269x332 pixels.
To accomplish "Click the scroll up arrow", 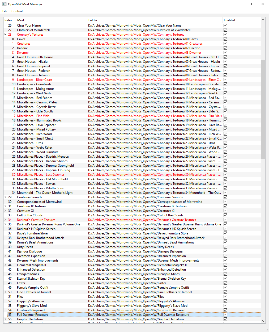I will pyautogui.click(x=263, y=20).
